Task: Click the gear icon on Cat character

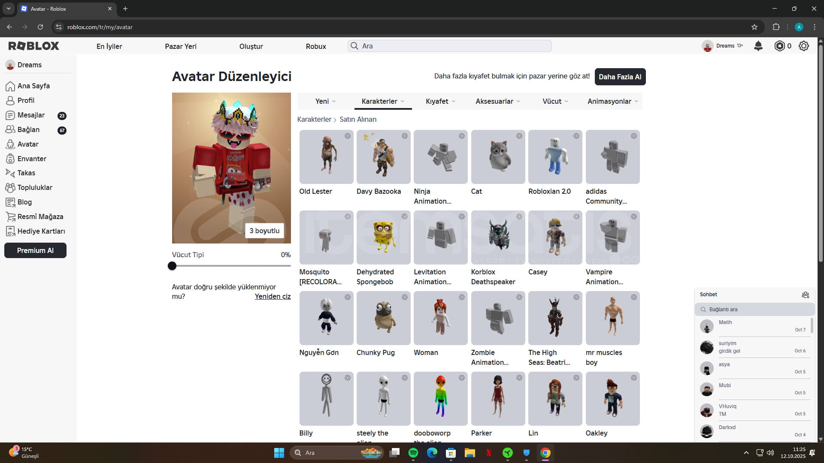Action: (519, 136)
